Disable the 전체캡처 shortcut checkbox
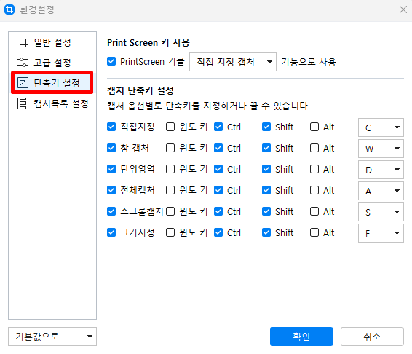 coord(111,190)
